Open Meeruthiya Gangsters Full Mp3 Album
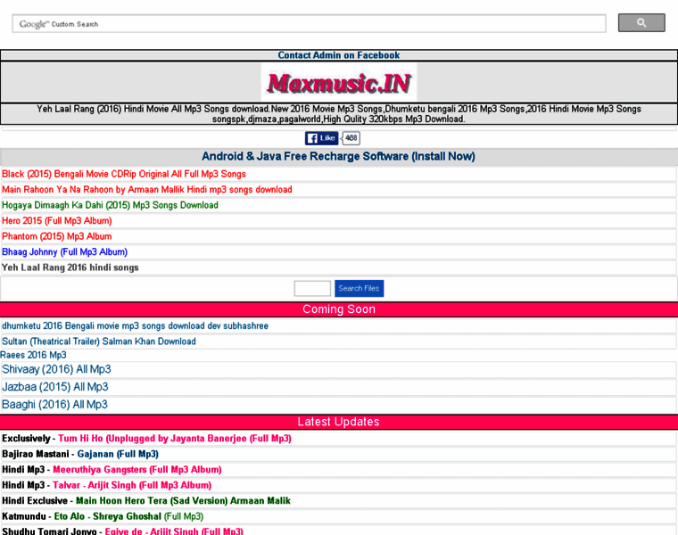This screenshot has width=678, height=535. tap(137, 470)
